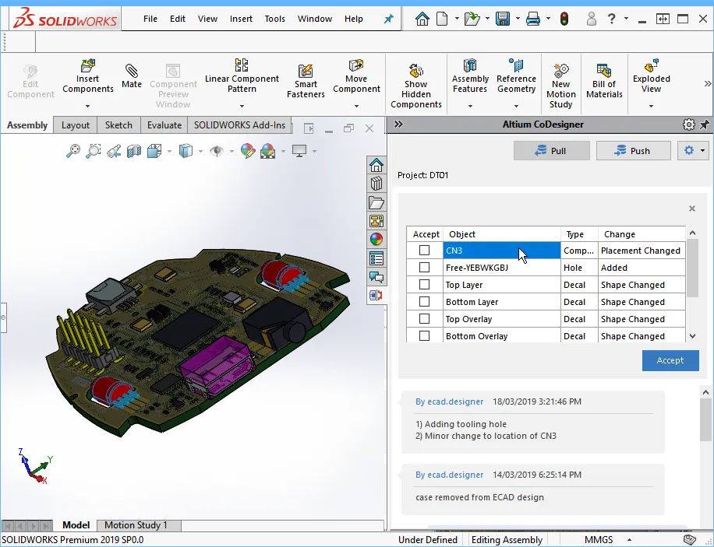Switch to the Evaluate tab
The width and height of the screenshot is (714, 547).
pyautogui.click(x=164, y=125)
